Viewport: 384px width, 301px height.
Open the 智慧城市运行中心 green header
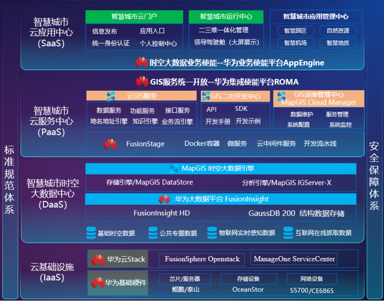pyautogui.click(x=226, y=17)
